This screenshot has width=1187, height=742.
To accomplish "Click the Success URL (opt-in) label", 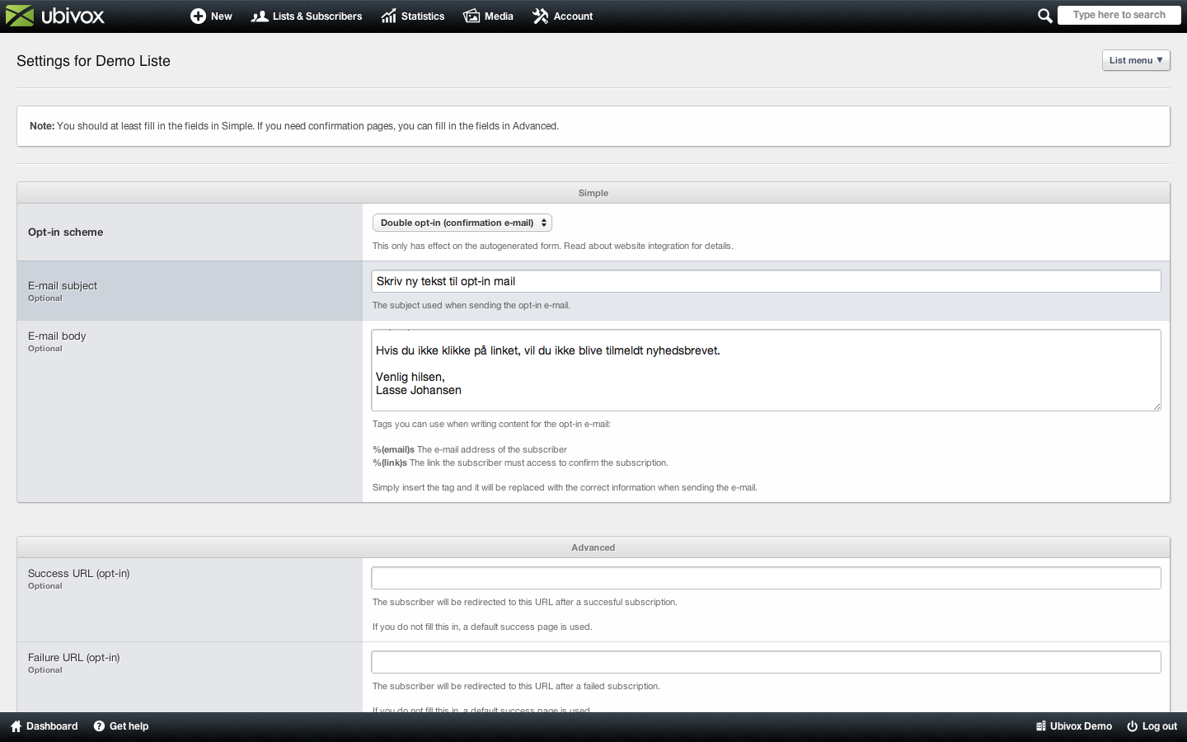I will coord(79,574).
